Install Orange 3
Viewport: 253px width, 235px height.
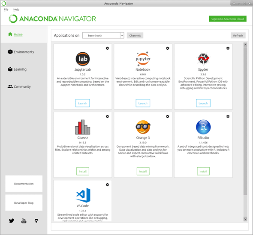143,171
